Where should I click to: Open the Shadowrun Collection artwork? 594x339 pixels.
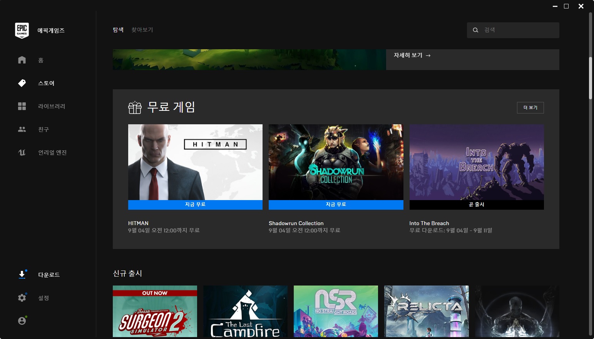point(336,162)
